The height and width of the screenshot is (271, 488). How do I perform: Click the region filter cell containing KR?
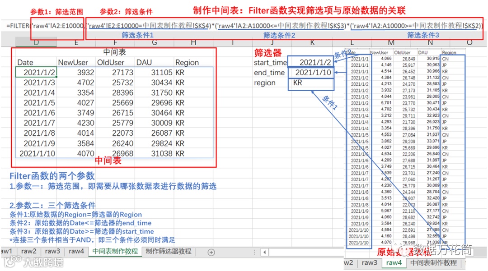click(x=310, y=83)
